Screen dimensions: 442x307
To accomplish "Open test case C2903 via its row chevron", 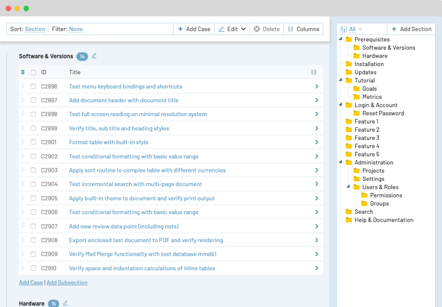I will 316,170.
